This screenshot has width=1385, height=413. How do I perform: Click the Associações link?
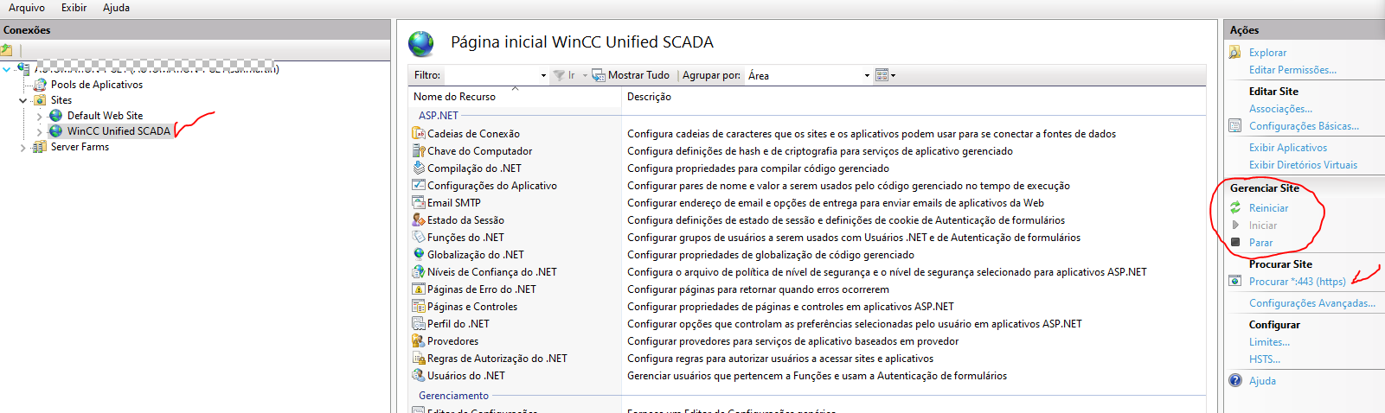(x=1280, y=109)
